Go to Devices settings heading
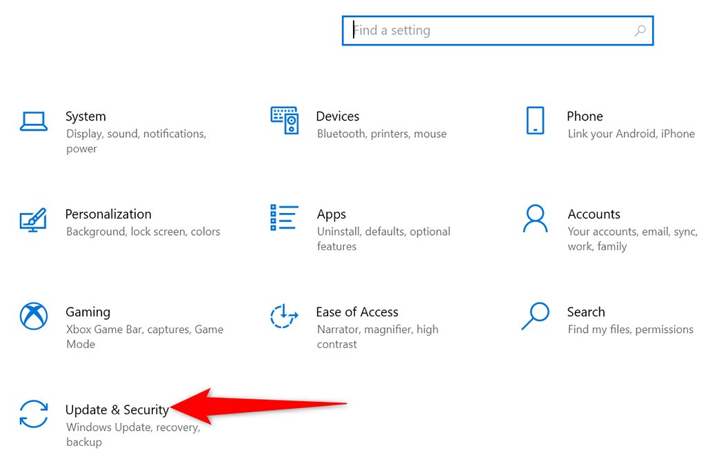The width and height of the screenshot is (706, 457). coord(337,116)
